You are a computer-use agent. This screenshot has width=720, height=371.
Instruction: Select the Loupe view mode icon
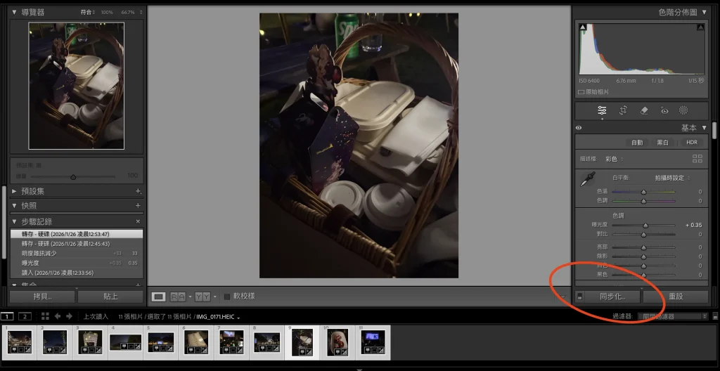159,297
